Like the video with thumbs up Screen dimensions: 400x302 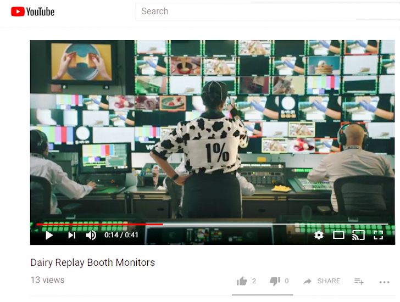pyautogui.click(x=242, y=281)
